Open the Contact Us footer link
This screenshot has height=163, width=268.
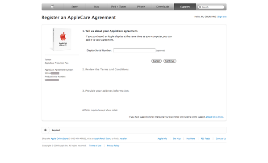[x=221, y=139]
